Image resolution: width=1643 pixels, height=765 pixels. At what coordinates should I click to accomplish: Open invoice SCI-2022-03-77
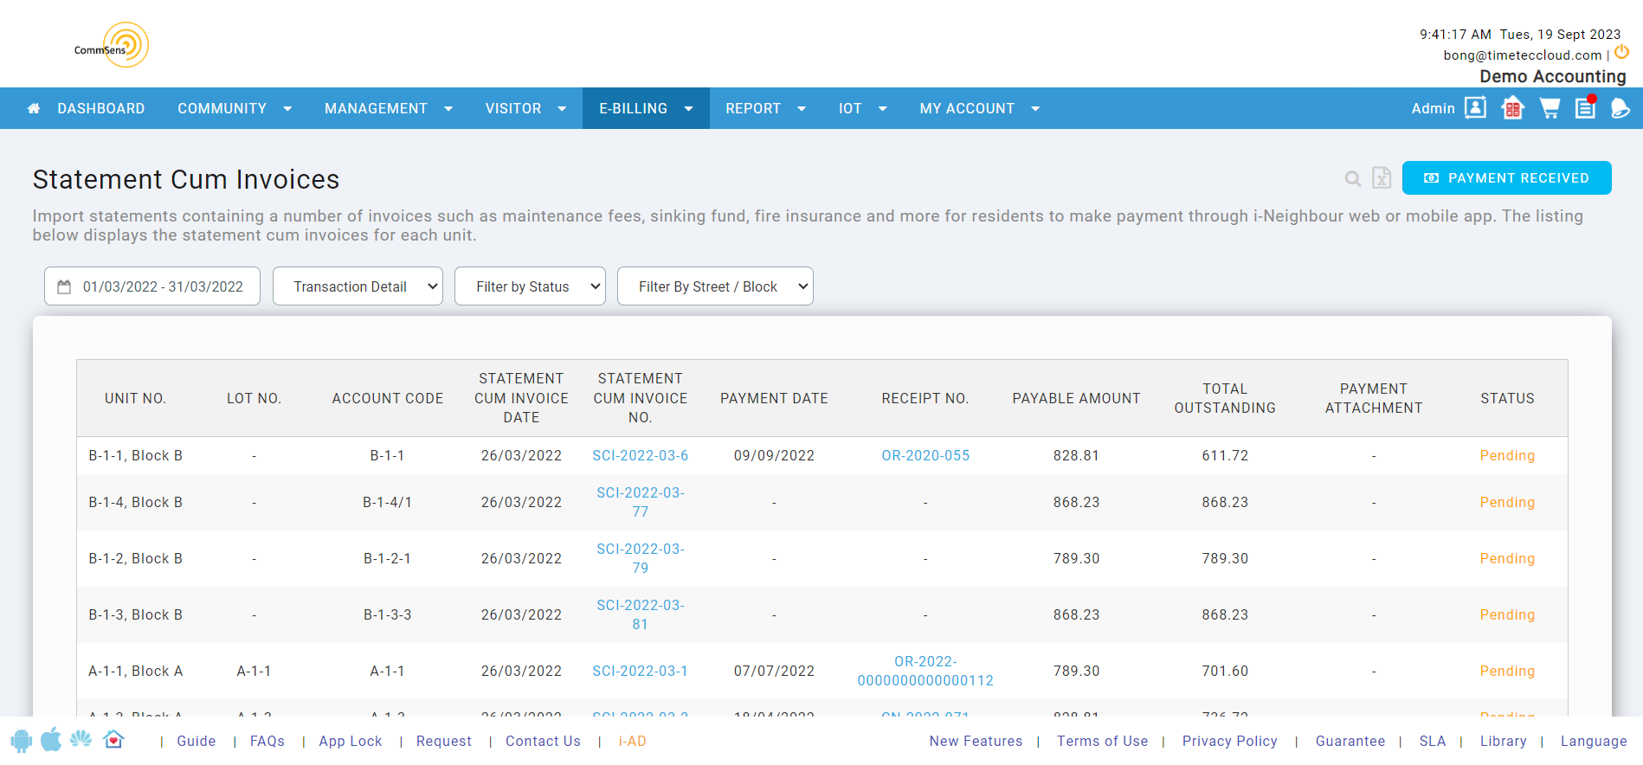click(641, 502)
